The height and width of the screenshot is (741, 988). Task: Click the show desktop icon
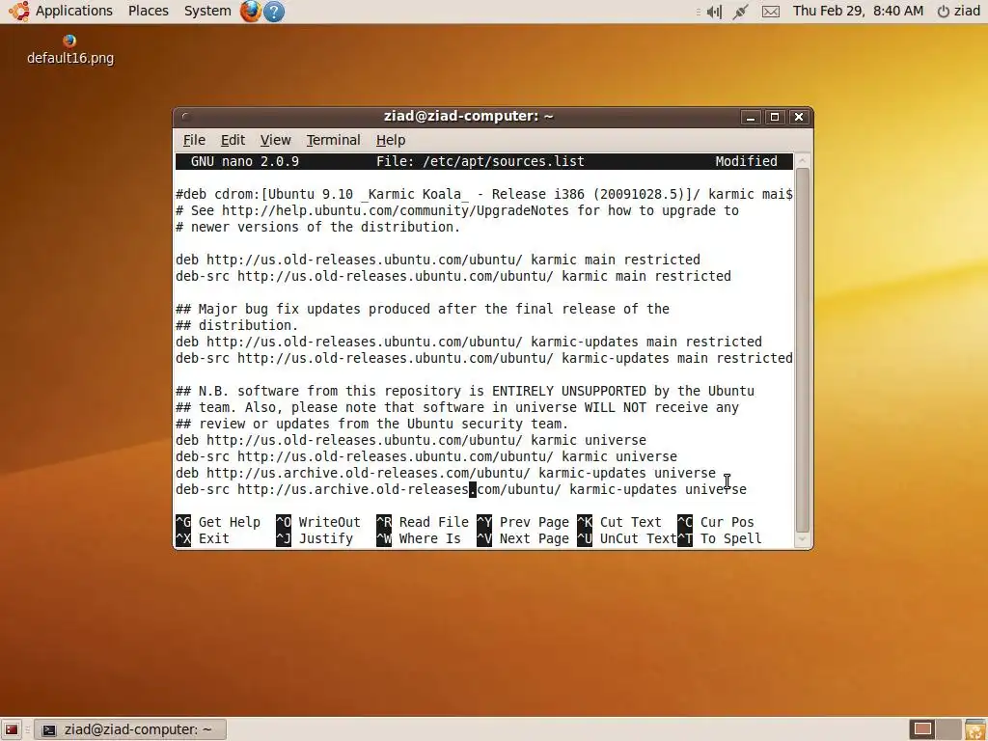tap(12, 729)
